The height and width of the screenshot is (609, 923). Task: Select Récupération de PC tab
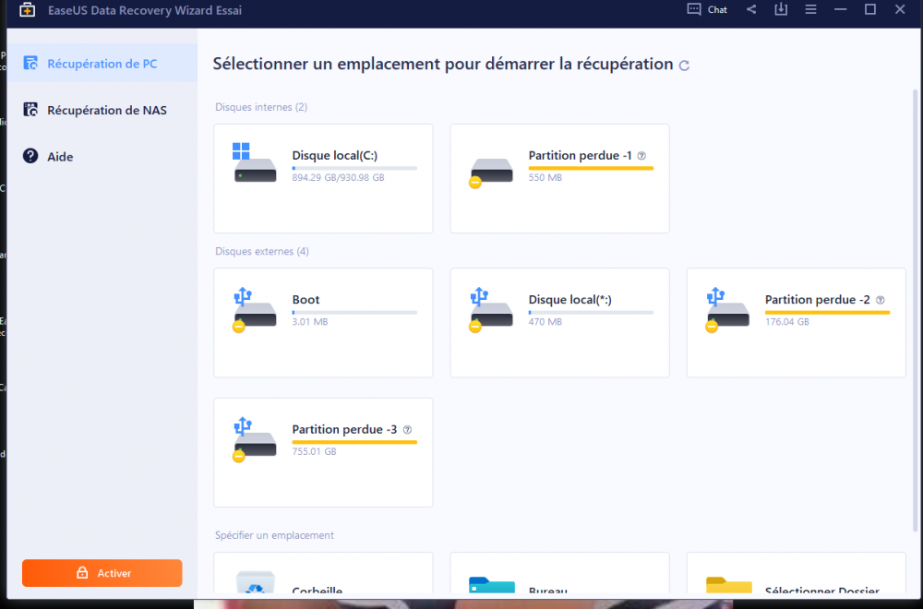tap(103, 63)
